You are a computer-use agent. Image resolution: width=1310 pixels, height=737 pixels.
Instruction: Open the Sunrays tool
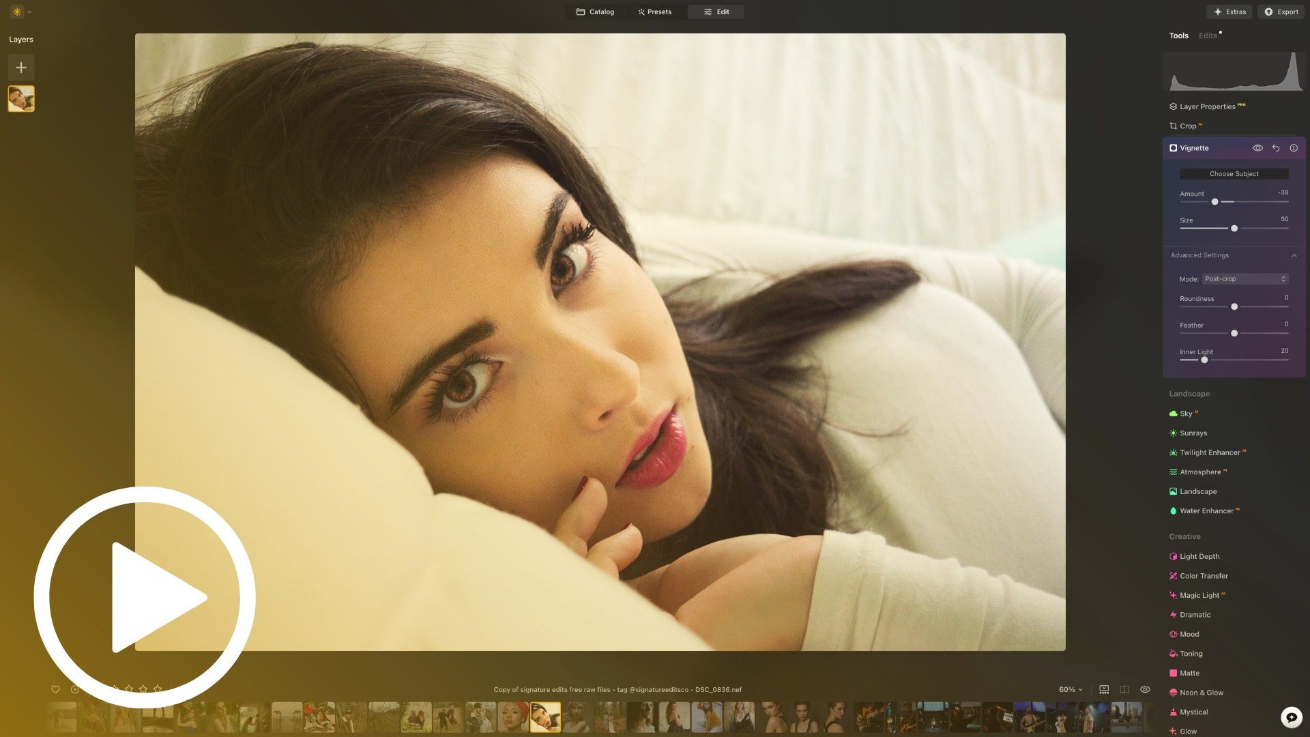coord(1193,433)
